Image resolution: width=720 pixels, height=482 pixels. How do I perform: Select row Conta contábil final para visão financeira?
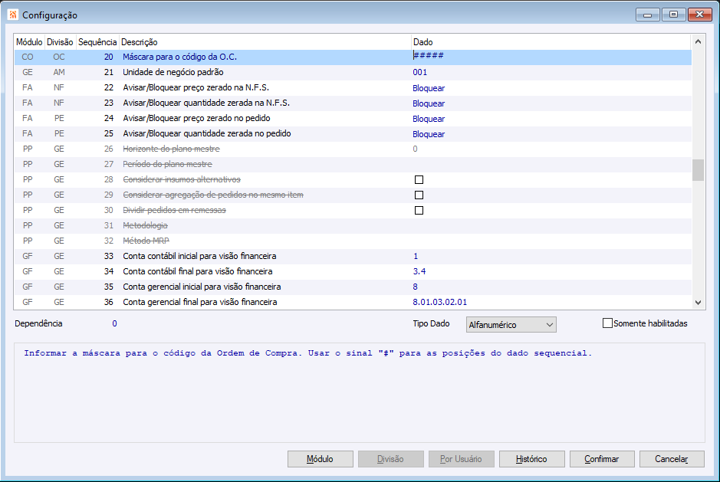coord(353,271)
